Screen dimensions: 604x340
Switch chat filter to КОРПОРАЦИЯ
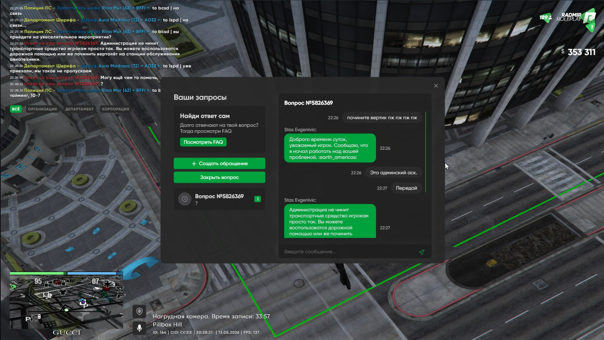[x=116, y=109]
